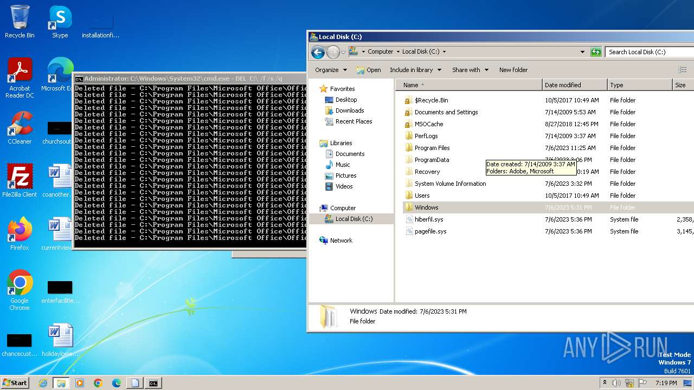Click the cmd.exe window title bar
This screenshot has height=390, width=694.
pyautogui.click(x=190, y=79)
